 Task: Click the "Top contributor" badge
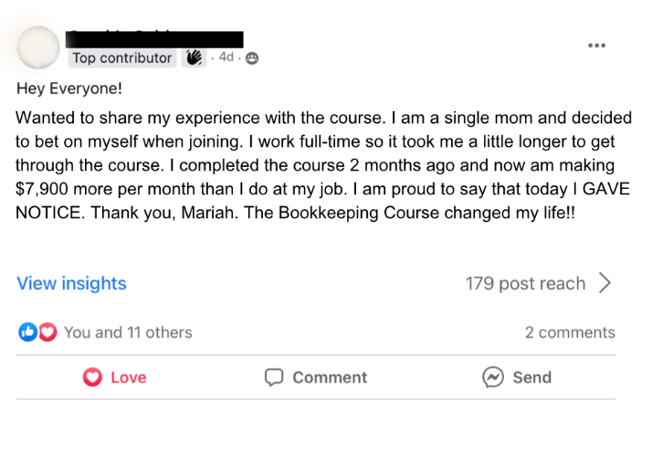[x=122, y=57]
